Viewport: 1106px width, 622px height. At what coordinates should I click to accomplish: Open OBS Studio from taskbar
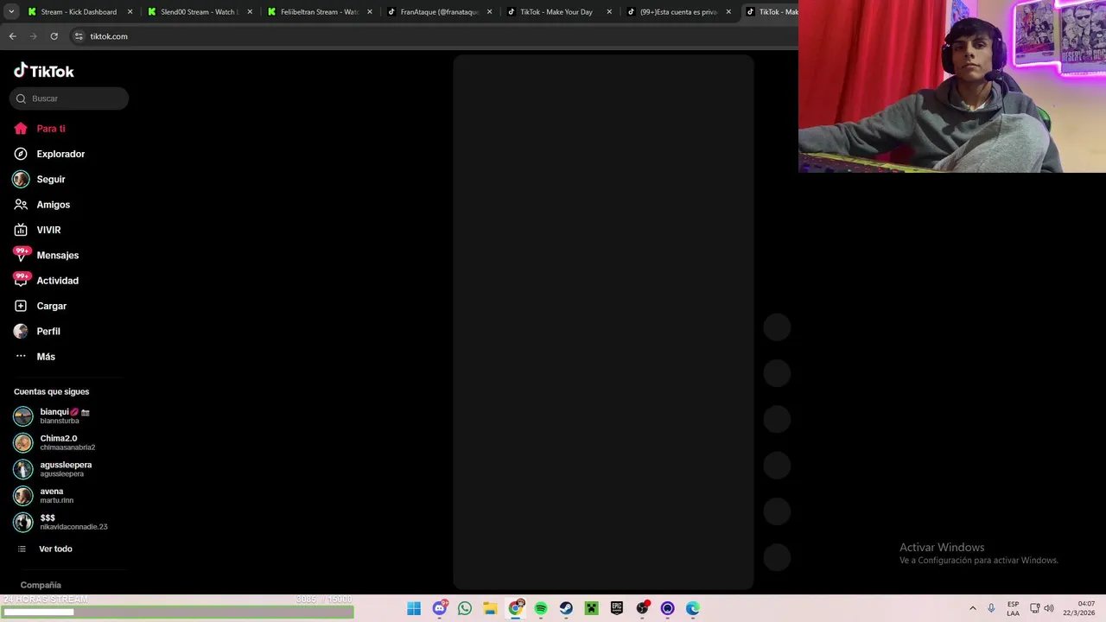642,608
